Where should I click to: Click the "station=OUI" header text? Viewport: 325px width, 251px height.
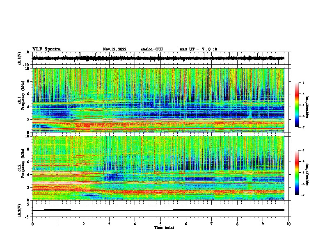(x=152, y=49)
